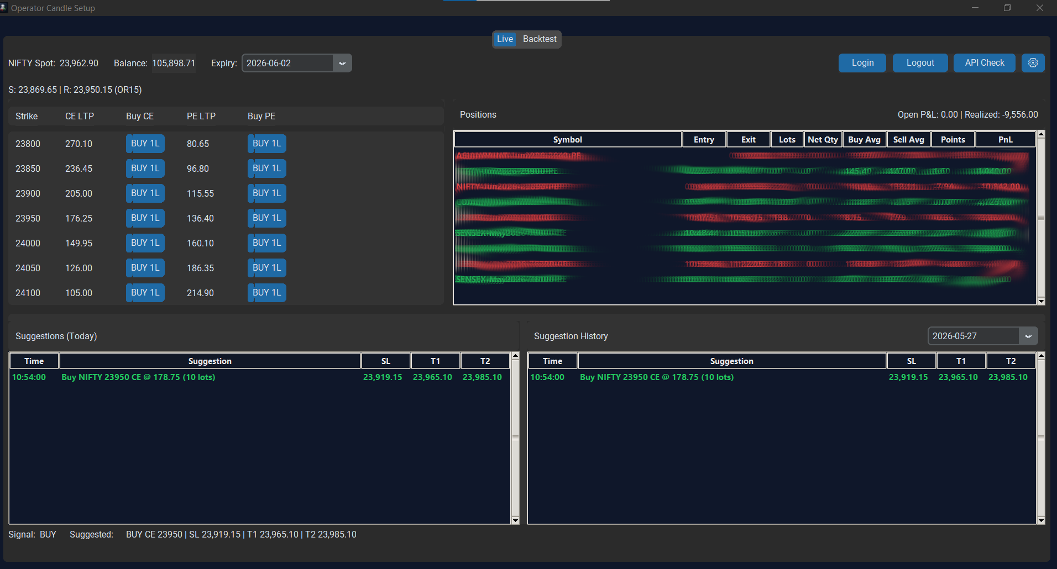Open Suggestion History date dropdown 2026-05-27
Image resolution: width=1057 pixels, height=569 pixels.
point(982,336)
